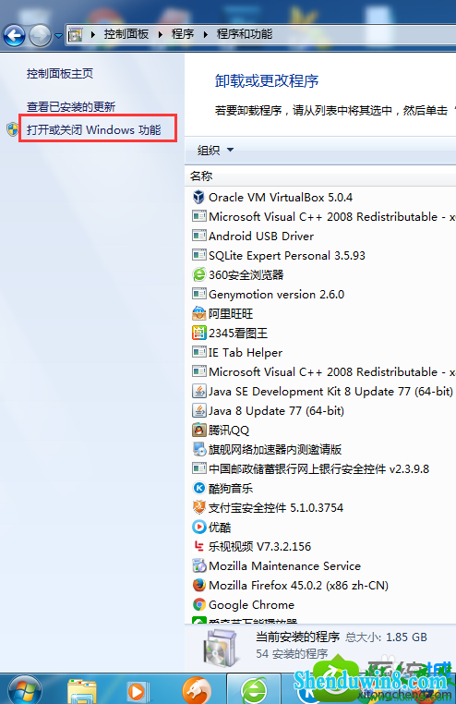456x704 pixels.
Task: Select the 360安全浏览器 icon
Action: coord(198,274)
